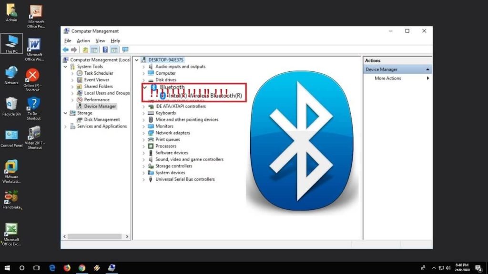Expand the Event Viewer node
This screenshot has width=488, height=274.
coord(72,80)
